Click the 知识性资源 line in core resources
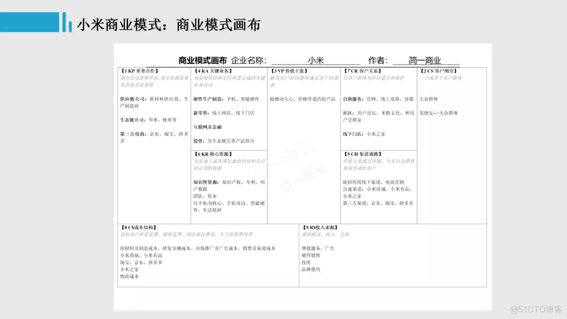Viewport: 567px width, 319px height. [229, 185]
